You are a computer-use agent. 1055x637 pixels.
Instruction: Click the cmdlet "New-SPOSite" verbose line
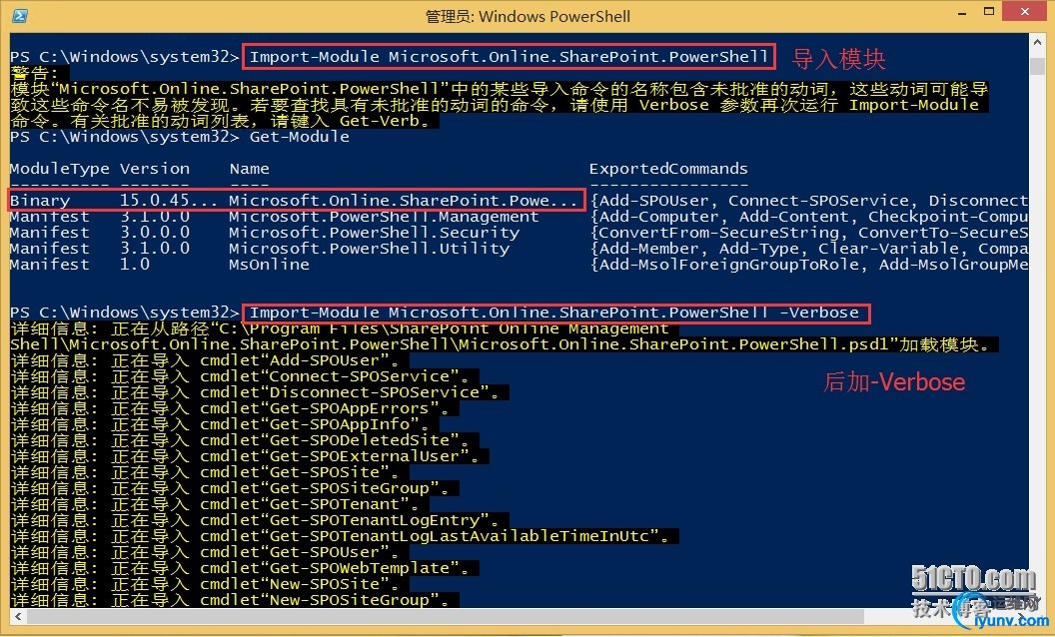[209, 584]
